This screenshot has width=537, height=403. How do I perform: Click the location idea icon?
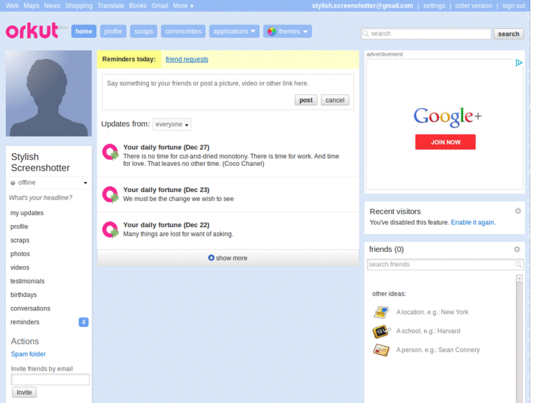click(x=381, y=312)
